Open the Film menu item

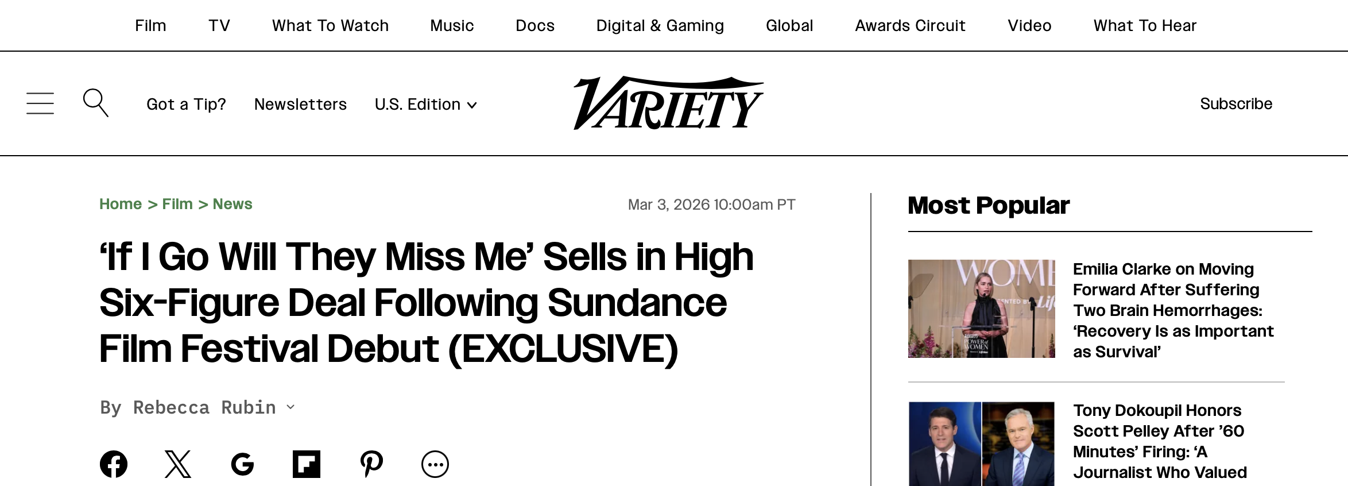click(x=150, y=25)
